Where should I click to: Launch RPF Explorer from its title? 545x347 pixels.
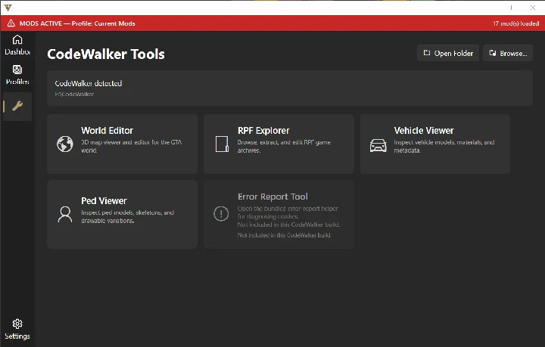click(263, 131)
